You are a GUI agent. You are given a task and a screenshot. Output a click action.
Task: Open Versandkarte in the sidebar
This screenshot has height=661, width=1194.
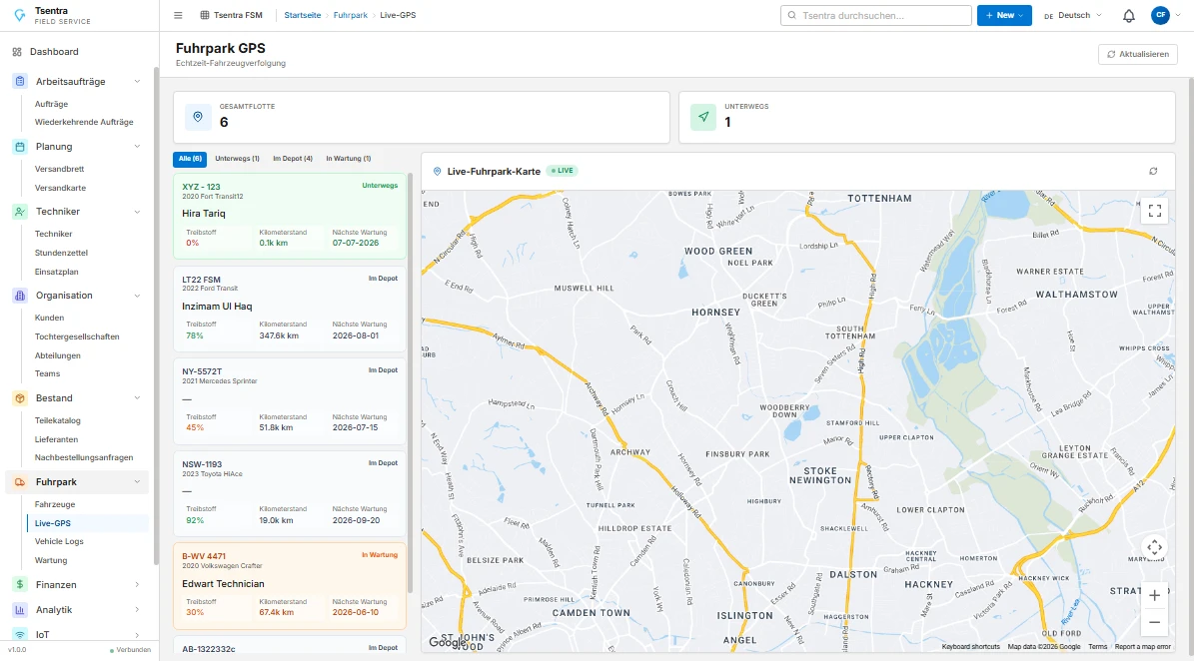[x=60, y=188]
